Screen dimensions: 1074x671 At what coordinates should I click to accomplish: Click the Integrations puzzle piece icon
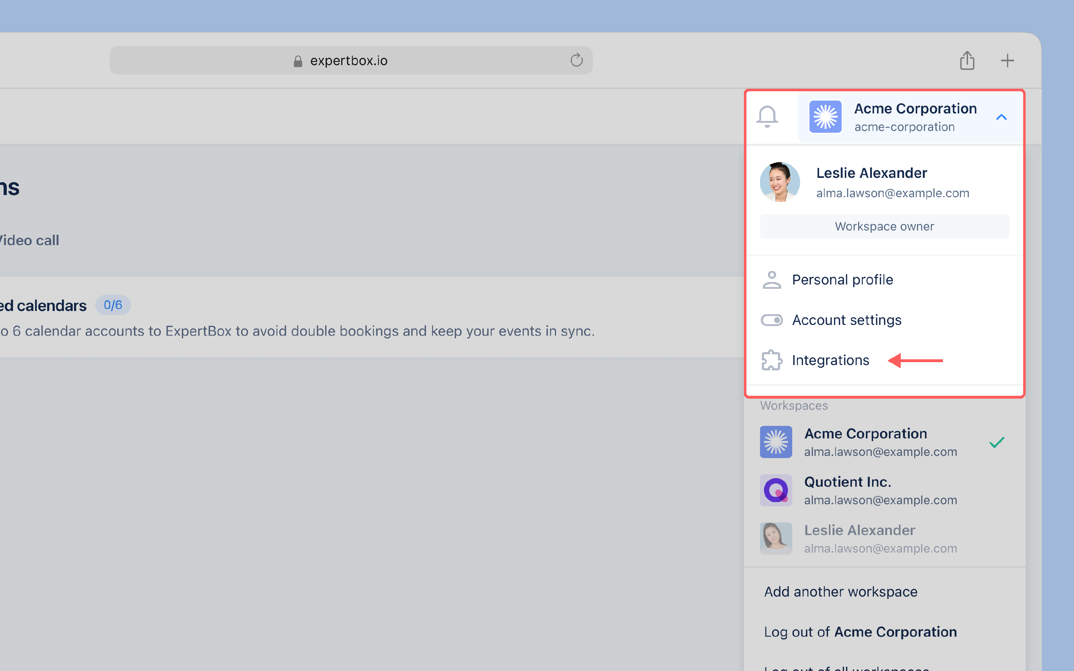[x=772, y=360]
